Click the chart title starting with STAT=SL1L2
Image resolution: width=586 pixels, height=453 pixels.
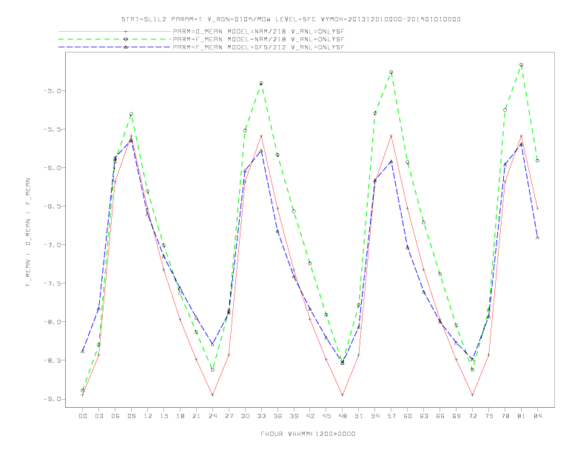click(x=291, y=19)
